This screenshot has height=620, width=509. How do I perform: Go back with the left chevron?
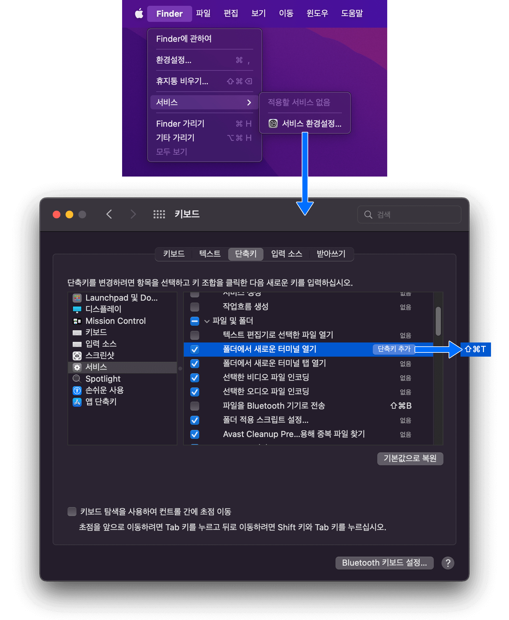coord(109,214)
